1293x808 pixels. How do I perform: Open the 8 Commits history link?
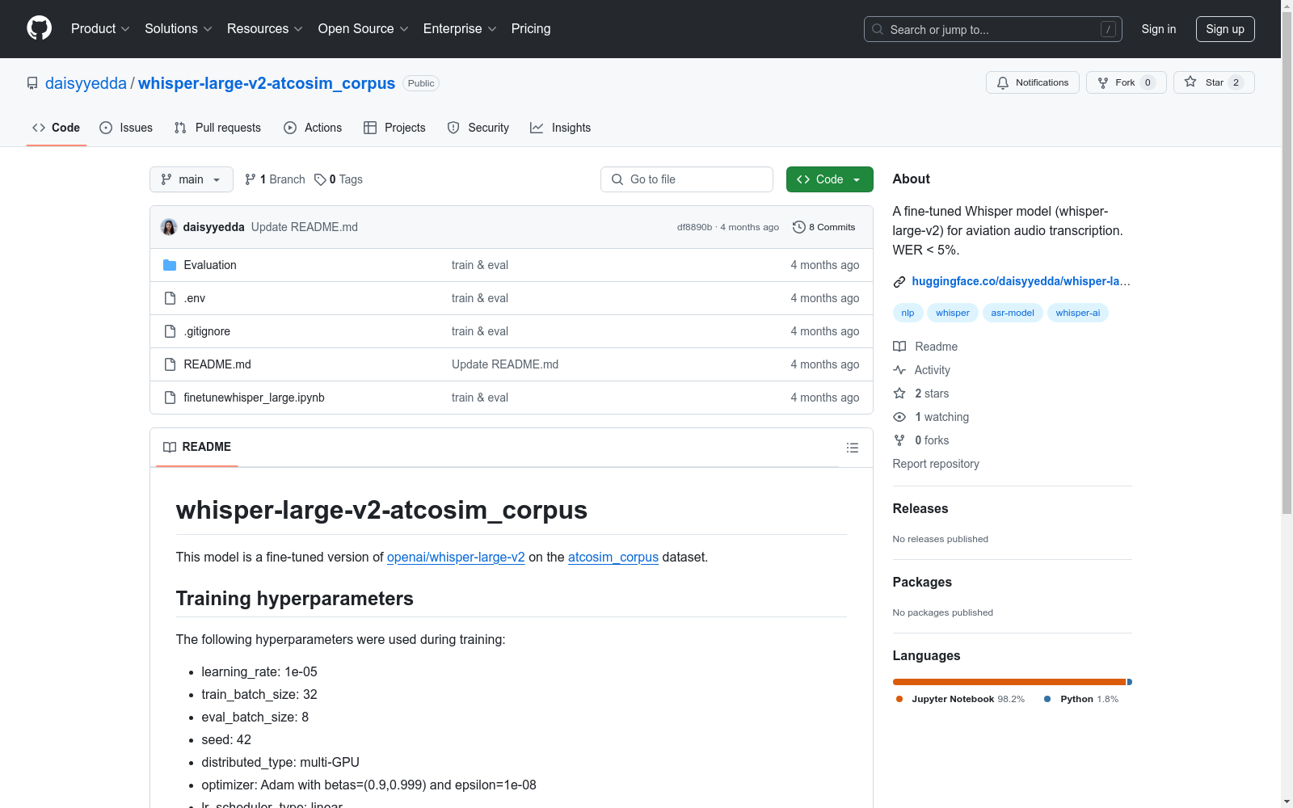(824, 227)
